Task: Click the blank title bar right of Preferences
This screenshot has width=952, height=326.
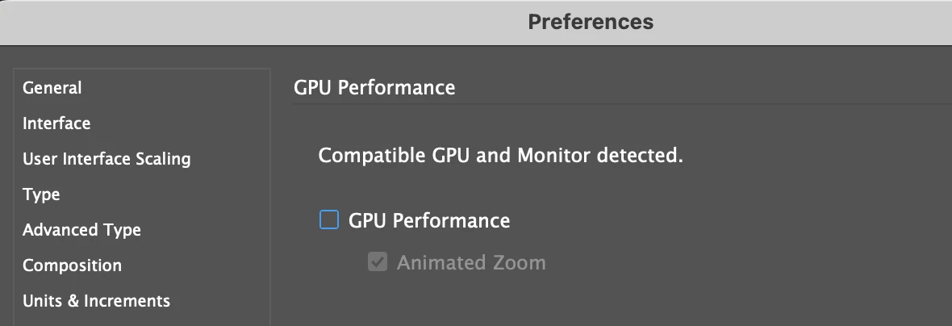Action: (807, 22)
